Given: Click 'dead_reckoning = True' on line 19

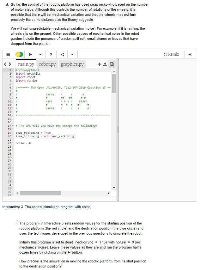Looking at the screenshot, I should coord(33,133).
